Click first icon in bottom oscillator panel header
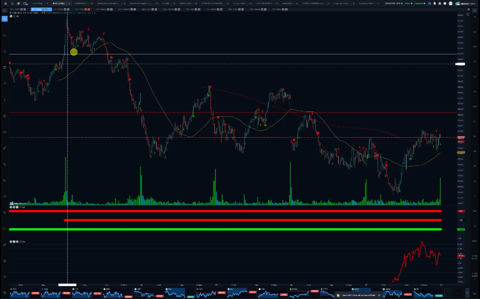The width and height of the screenshot is (480, 299). coord(11,241)
